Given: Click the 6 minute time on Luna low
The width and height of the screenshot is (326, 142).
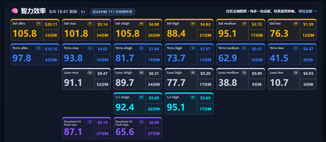Looking at the screenshot, I should coord(308,85).
